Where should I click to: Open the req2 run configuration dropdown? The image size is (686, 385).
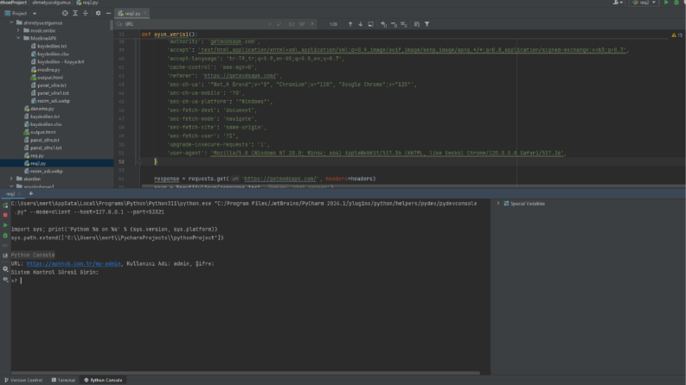pos(644,3)
